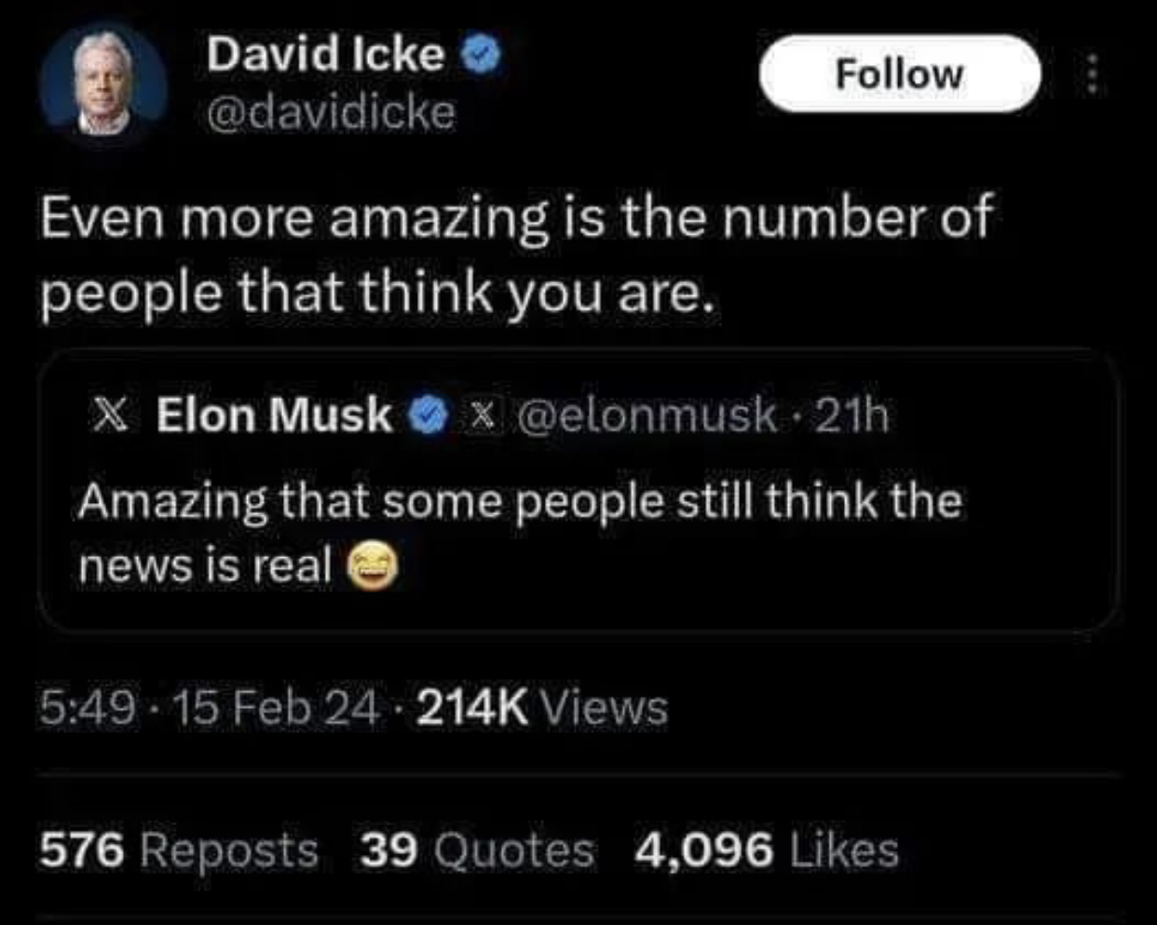Click the X logo avatar in quoted tweet
The image size is (1157, 925).
tap(112, 415)
